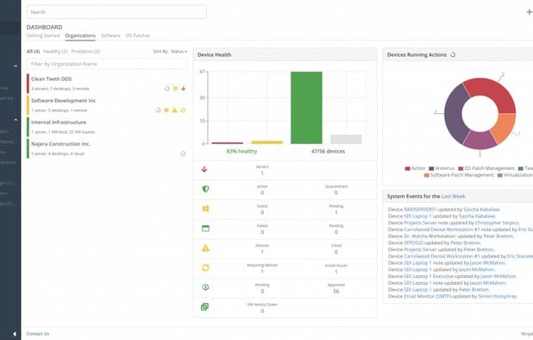Open the Last Week link in System Events
The image size is (533, 340).
point(453,196)
